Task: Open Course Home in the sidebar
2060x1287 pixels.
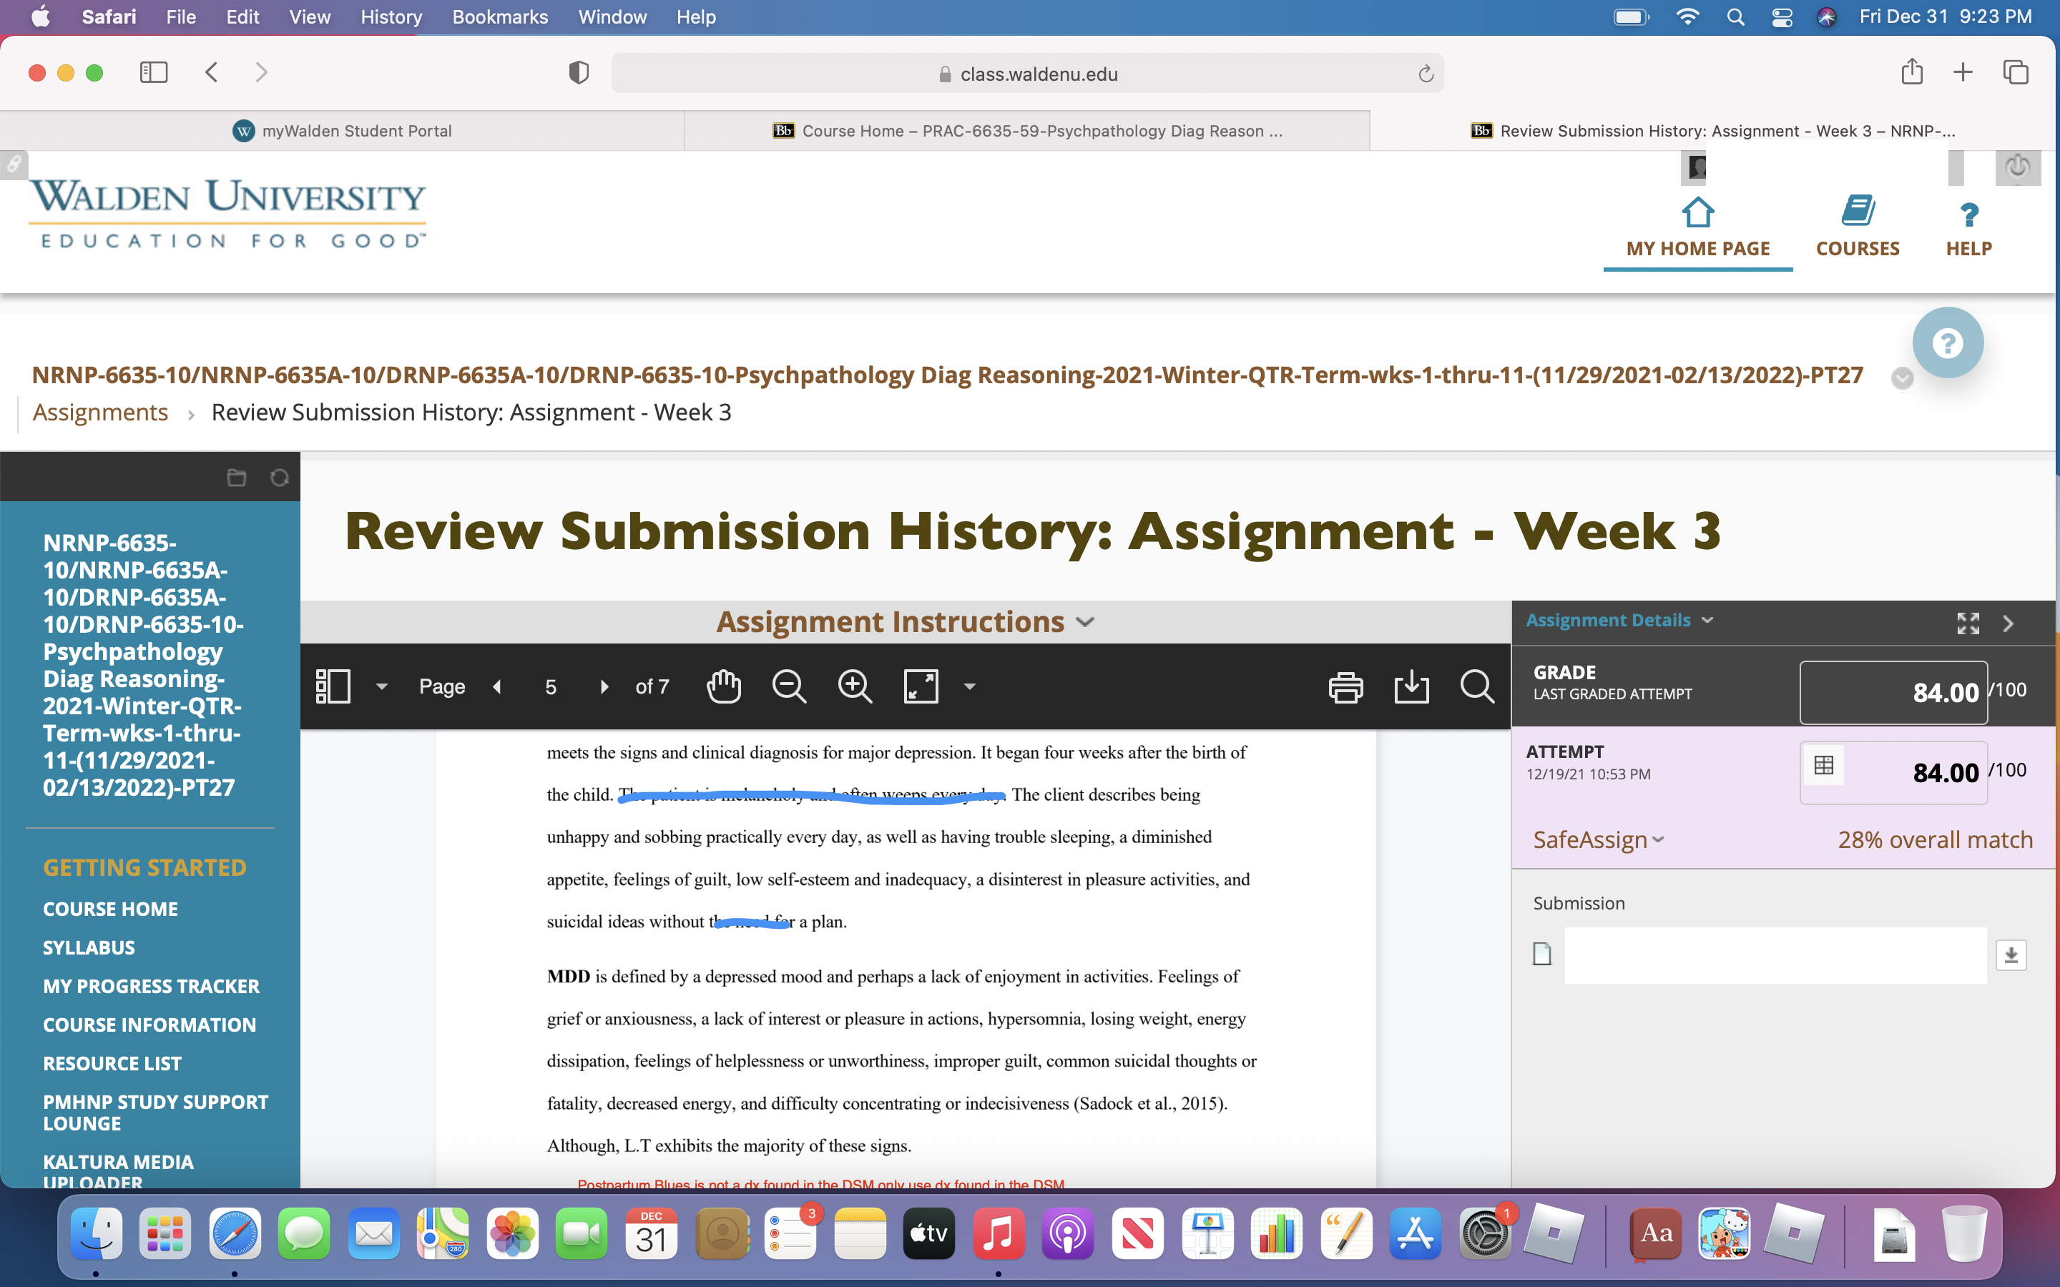Action: tap(111, 909)
